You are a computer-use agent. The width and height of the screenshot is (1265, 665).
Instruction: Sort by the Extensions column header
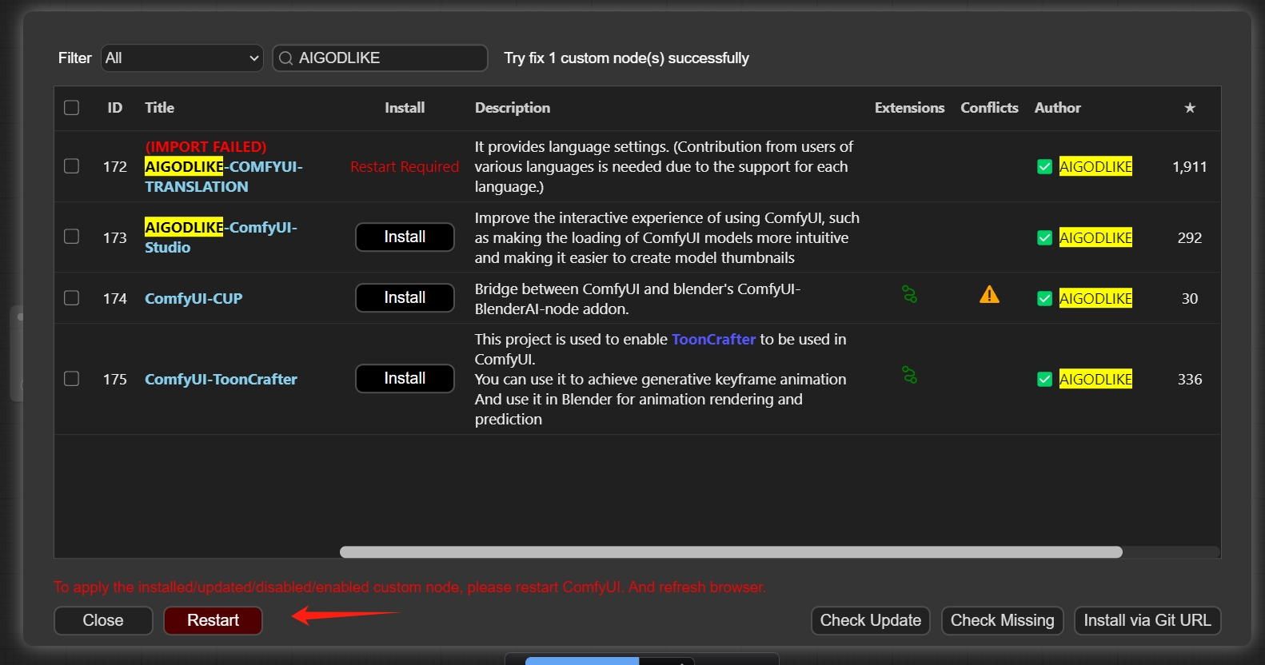909,108
